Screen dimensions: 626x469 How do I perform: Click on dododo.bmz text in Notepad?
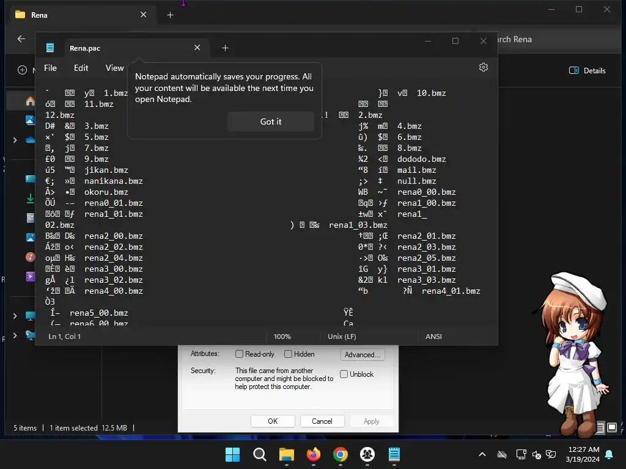(x=422, y=159)
